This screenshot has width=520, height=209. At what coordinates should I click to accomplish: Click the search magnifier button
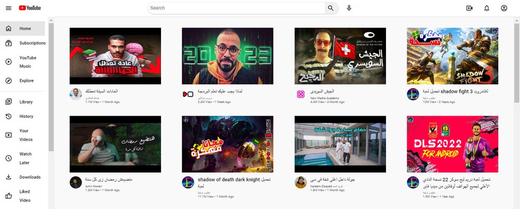[331, 8]
